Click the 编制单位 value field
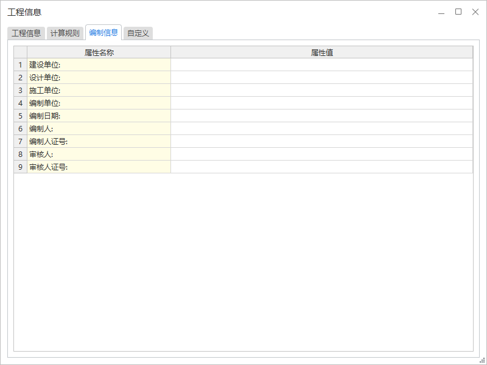 pyautogui.click(x=322, y=103)
